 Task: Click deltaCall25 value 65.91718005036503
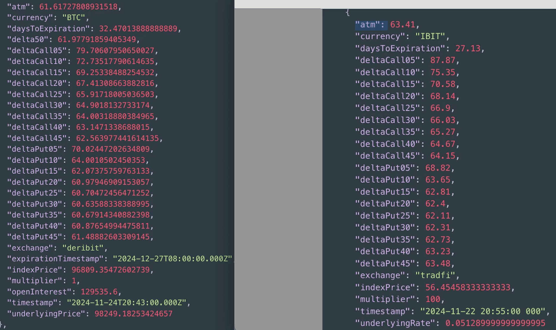click(x=115, y=95)
